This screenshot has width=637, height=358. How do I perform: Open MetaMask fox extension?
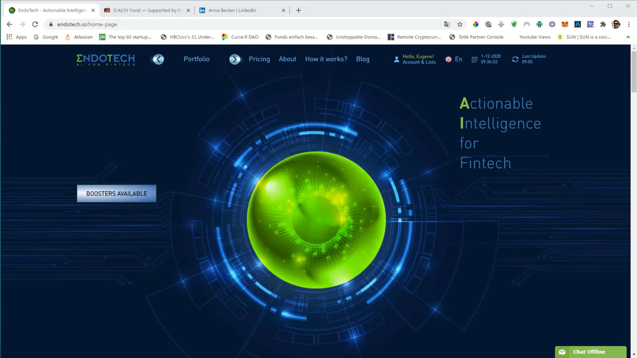pyautogui.click(x=565, y=24)
